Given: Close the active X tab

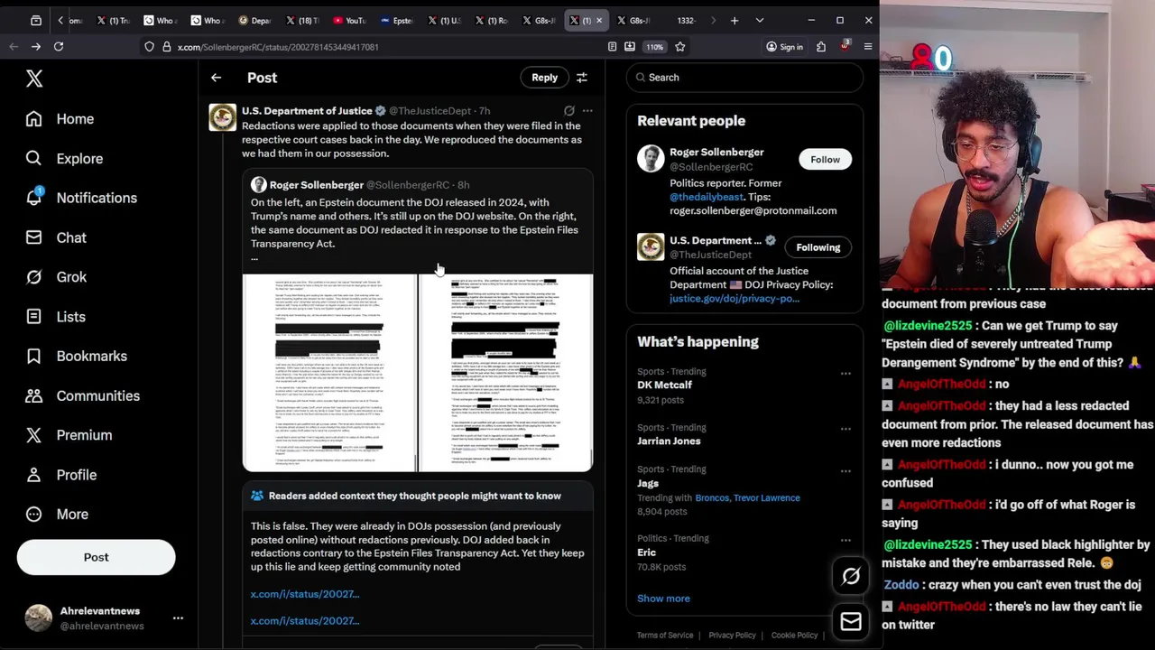Looking at the screenshot, I should 598,20.
